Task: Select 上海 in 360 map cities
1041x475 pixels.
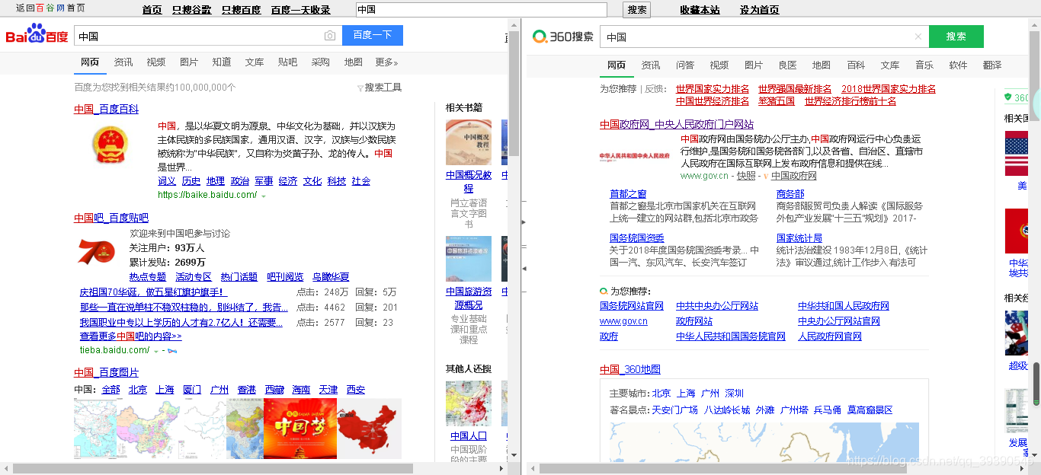Action: point(686,394)
